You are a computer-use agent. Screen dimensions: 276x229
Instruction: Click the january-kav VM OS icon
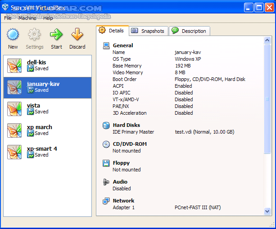(x=14, y=87)
